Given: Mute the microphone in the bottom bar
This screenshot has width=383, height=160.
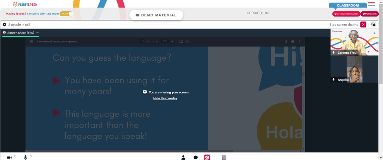Looking at the screenshot, I should pos(25,158).
